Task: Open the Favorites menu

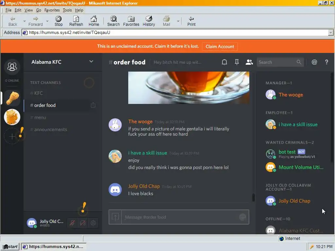Action: [52, 10]
